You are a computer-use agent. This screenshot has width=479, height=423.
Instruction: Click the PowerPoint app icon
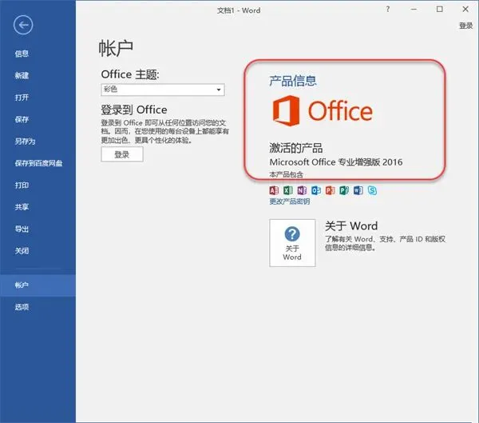[331, 190]
